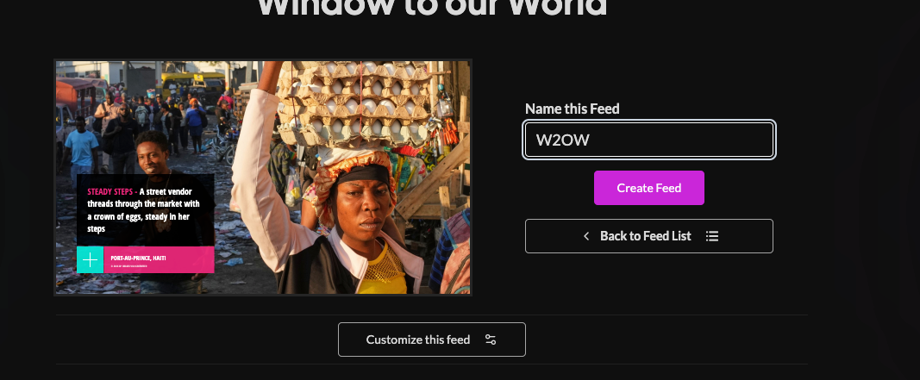Select the Port-au-Prince, Haiti pink location bar
The image size is (920, 380).
(159, 259)
